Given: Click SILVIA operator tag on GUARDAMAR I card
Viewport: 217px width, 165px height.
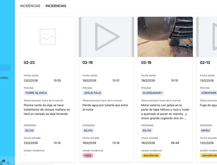Looking at the screenshot, I should pyautogui.click(x=147, y=131).
